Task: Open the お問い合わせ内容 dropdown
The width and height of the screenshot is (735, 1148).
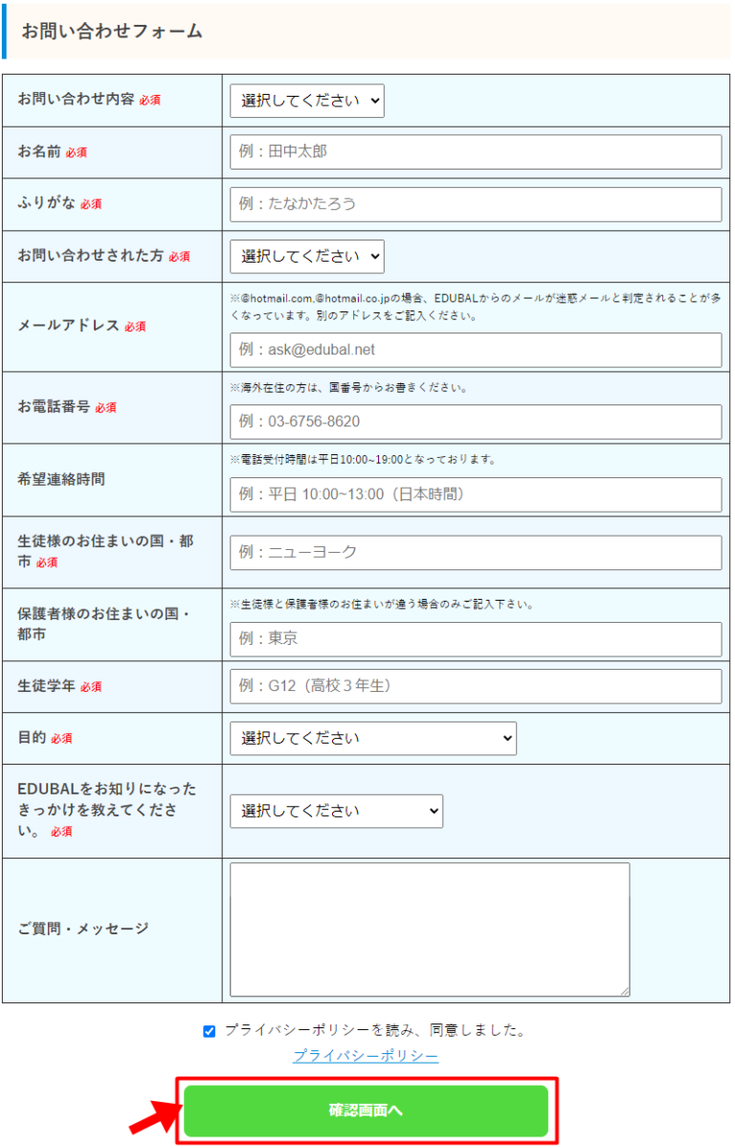Action: click(305, 101)
